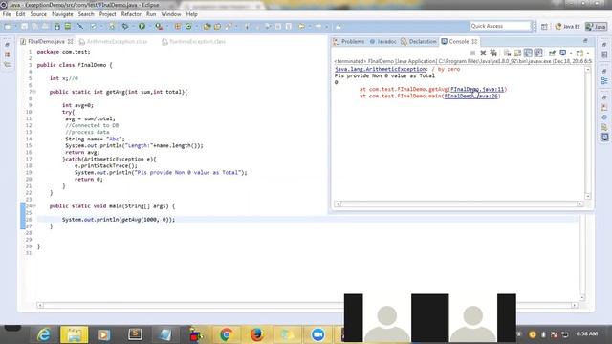Click the Quick Access search field

(500, 26)
